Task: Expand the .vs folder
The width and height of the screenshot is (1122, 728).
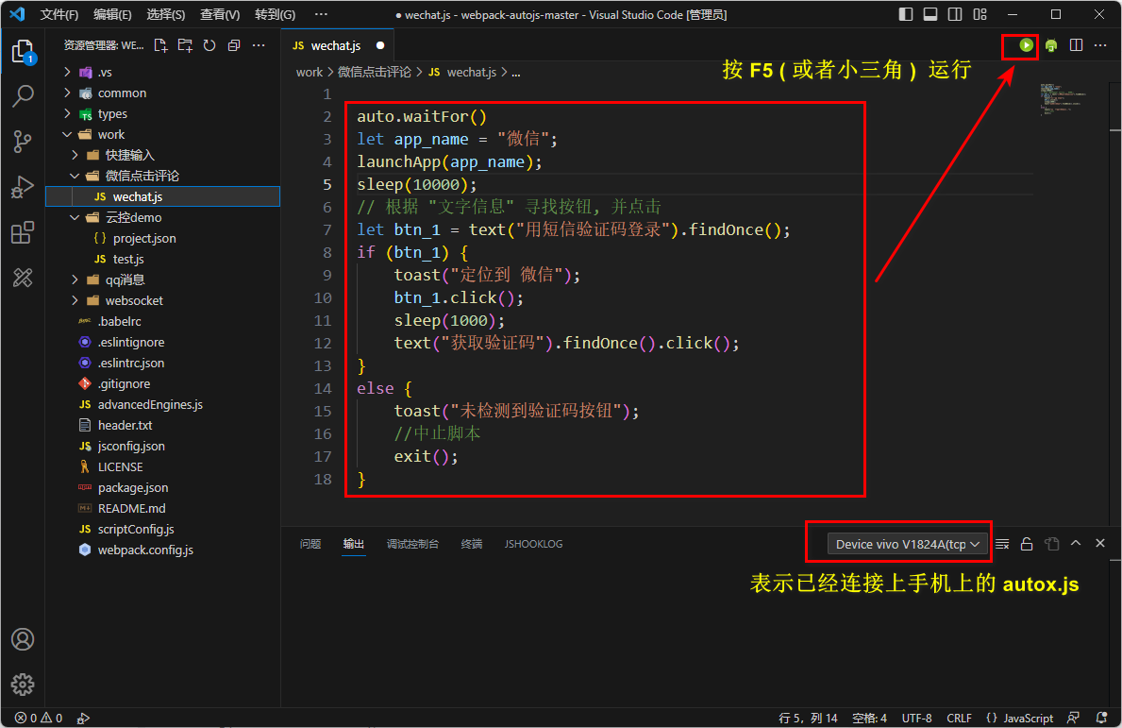Action: [163, 73]
